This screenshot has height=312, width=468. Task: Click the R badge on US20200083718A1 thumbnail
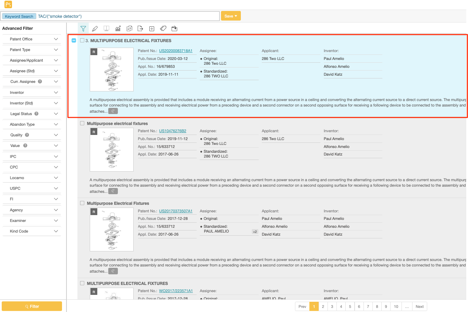(x=94, y=52)
